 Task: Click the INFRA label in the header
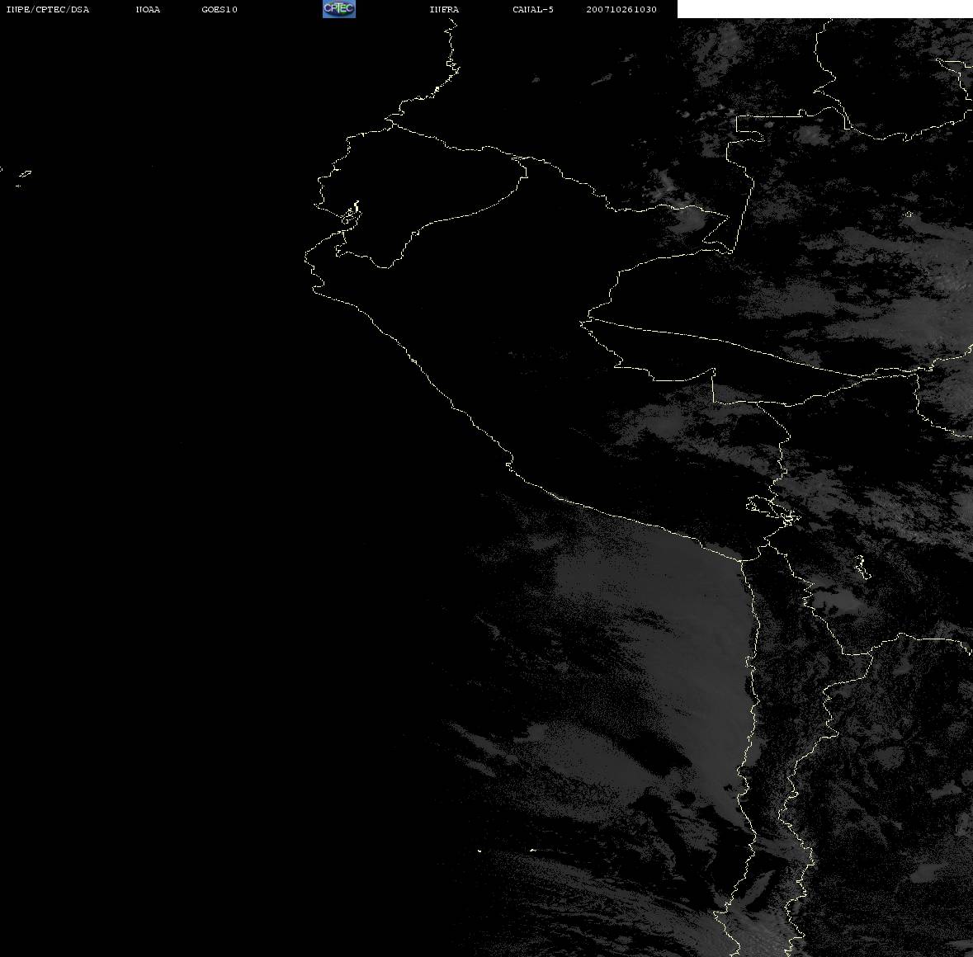point(444,9)
